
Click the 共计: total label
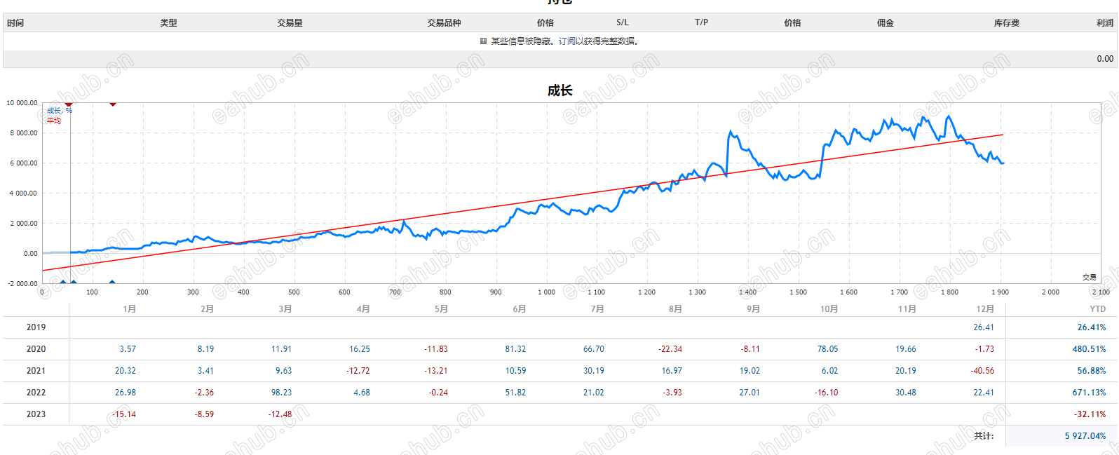pos(984,436)
